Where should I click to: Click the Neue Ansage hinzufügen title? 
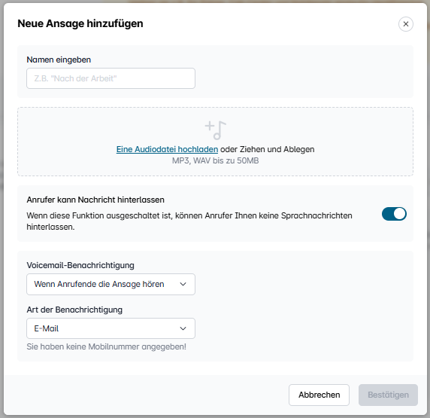tap(80, 23)
